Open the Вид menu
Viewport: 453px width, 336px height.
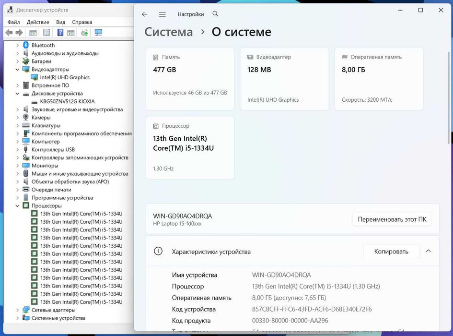(61, 22)
